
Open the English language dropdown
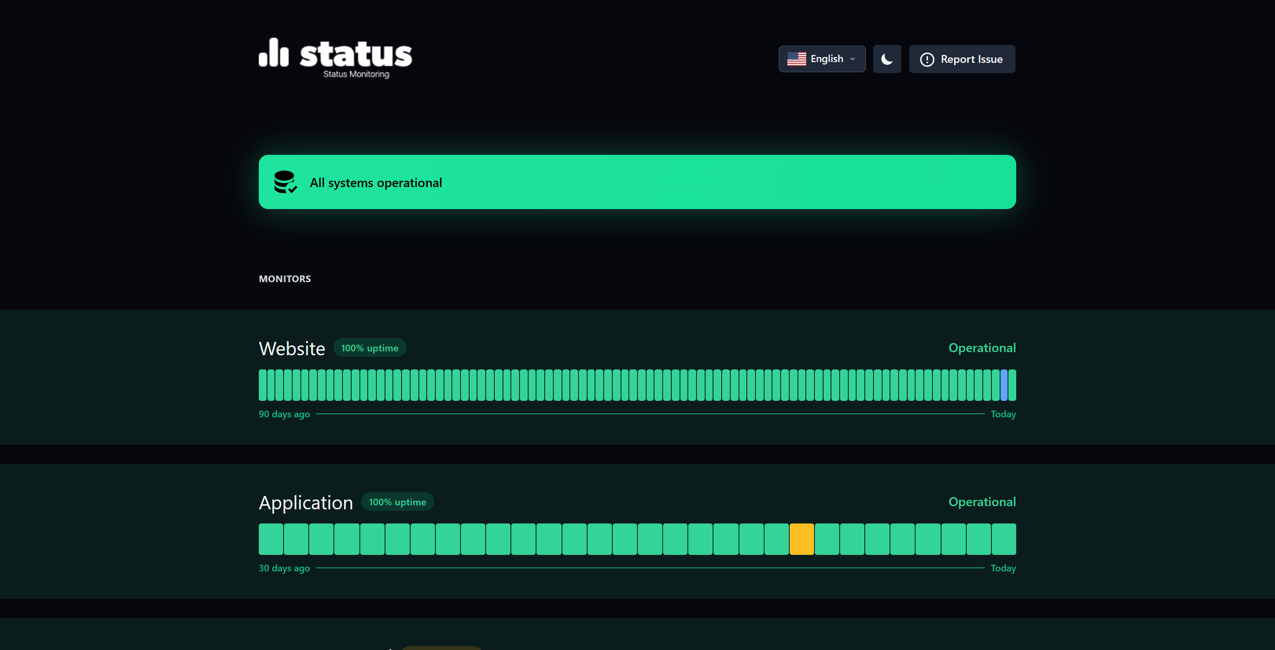(x=822, y=59)
